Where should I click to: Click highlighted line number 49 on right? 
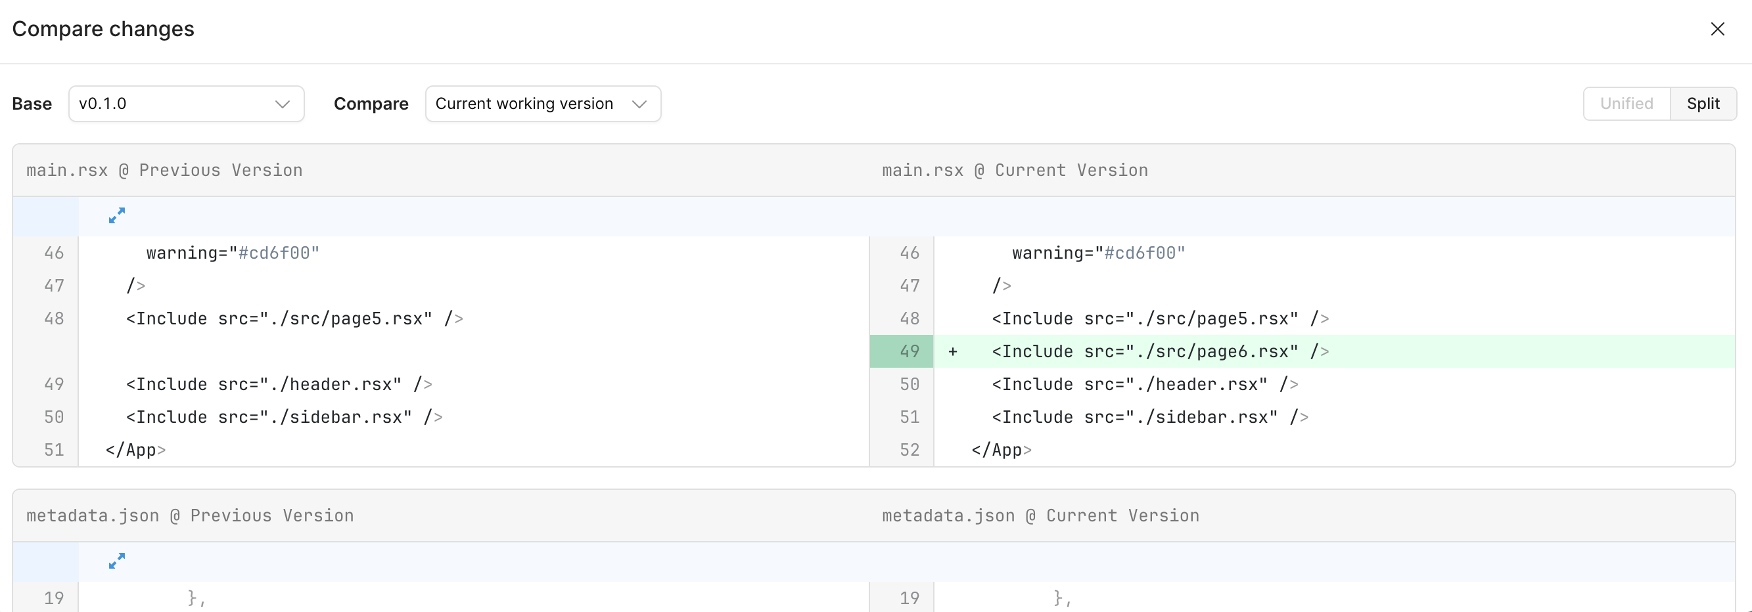pyautogui.click(x=909, y=352)
